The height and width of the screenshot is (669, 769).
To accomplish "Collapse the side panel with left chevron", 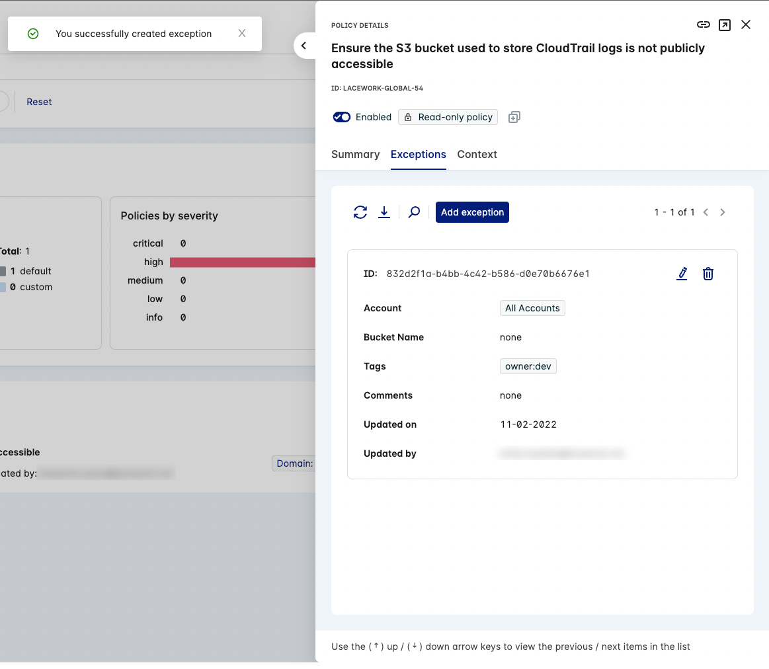I will (304, 46).
